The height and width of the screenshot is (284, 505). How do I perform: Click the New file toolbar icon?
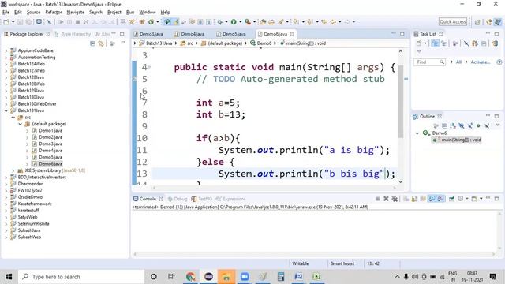tap(6, 22)
